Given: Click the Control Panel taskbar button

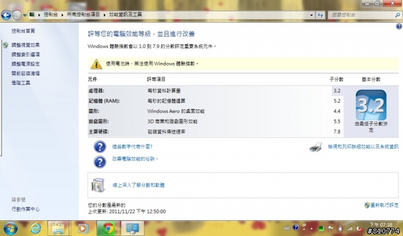Looking at the screenshot, I should [x=133, y=228].
